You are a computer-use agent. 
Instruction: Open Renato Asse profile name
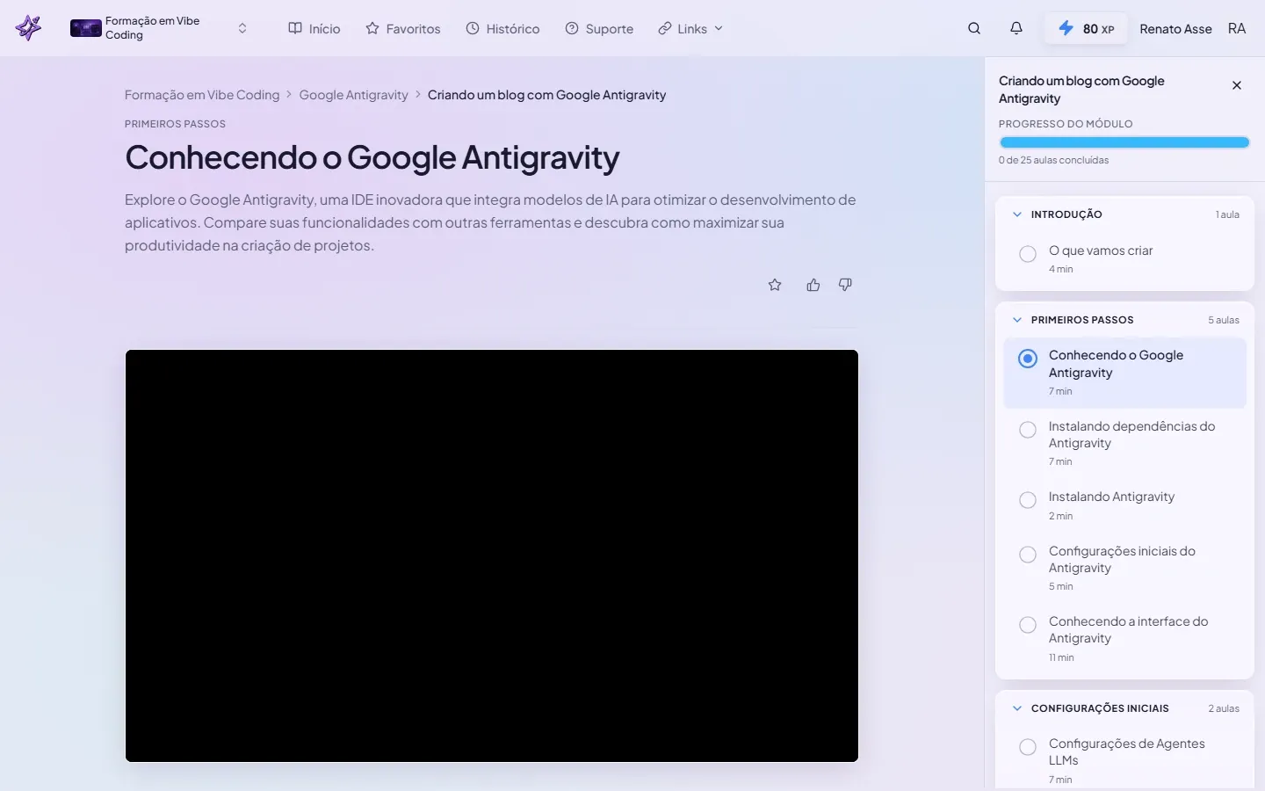point(1175,28)
